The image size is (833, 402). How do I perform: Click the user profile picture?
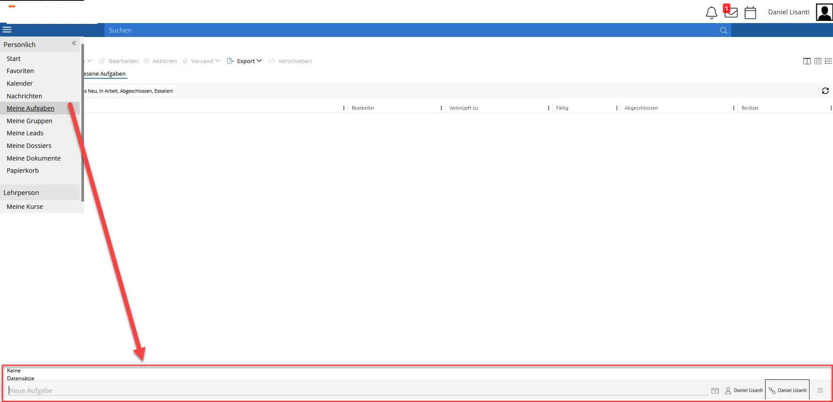(824, 12)
